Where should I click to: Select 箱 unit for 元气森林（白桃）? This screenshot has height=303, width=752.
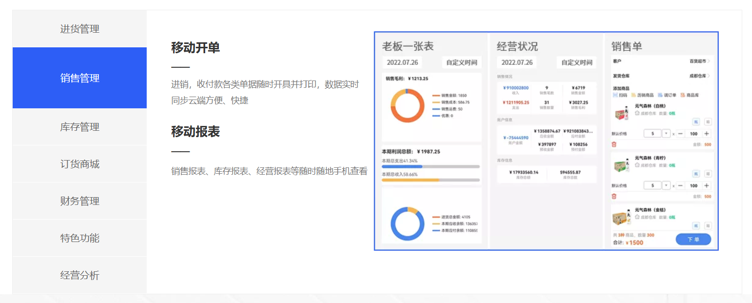click(708, 122)
